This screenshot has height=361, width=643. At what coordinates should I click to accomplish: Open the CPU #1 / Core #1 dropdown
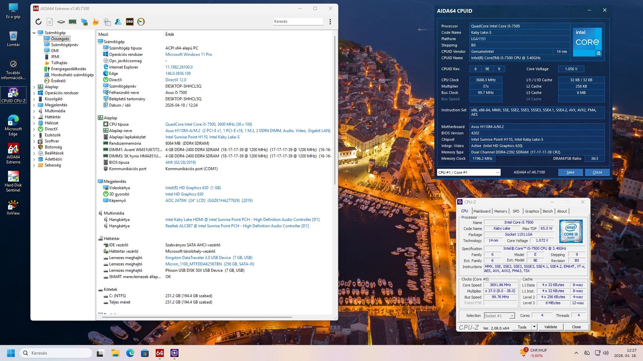[x=469, y=172]
